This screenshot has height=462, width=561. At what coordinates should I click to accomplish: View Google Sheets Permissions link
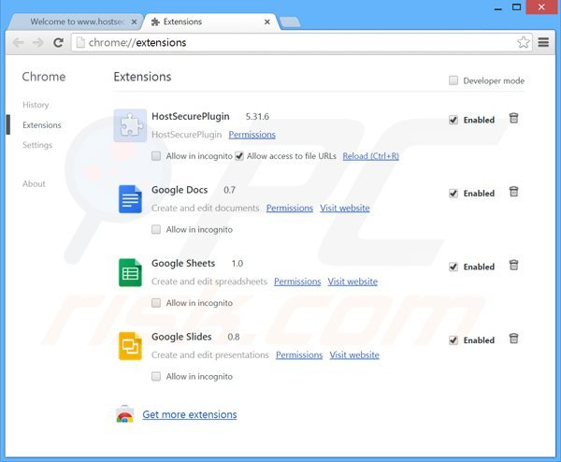coord(297,282)
